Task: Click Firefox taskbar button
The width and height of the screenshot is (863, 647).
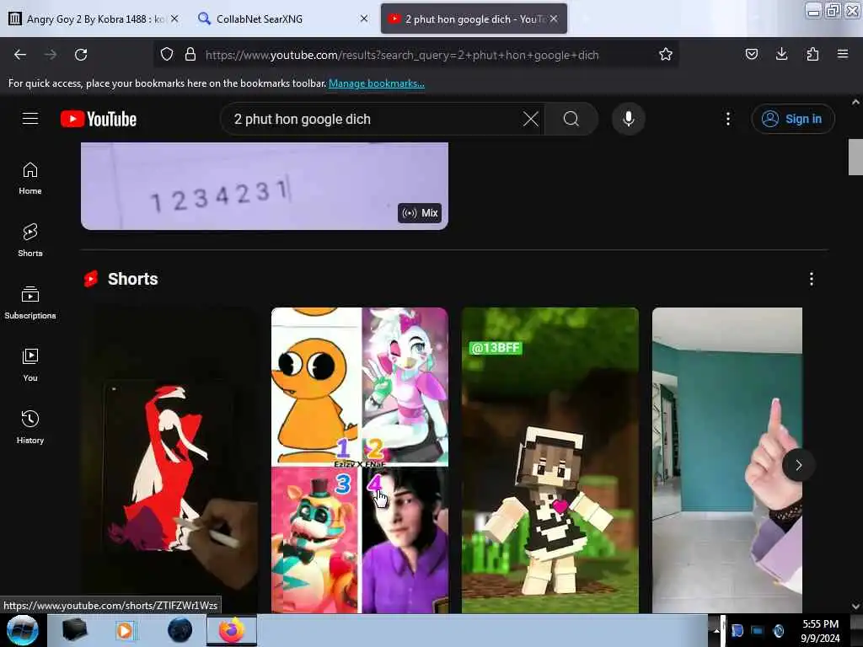Action: tap(232, 630)
